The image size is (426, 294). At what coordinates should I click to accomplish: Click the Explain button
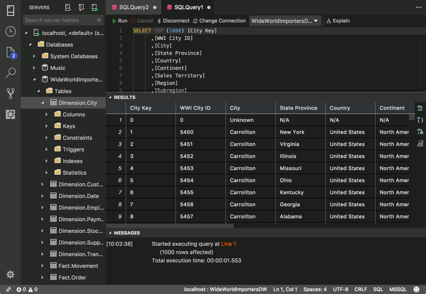pos(338,21)
